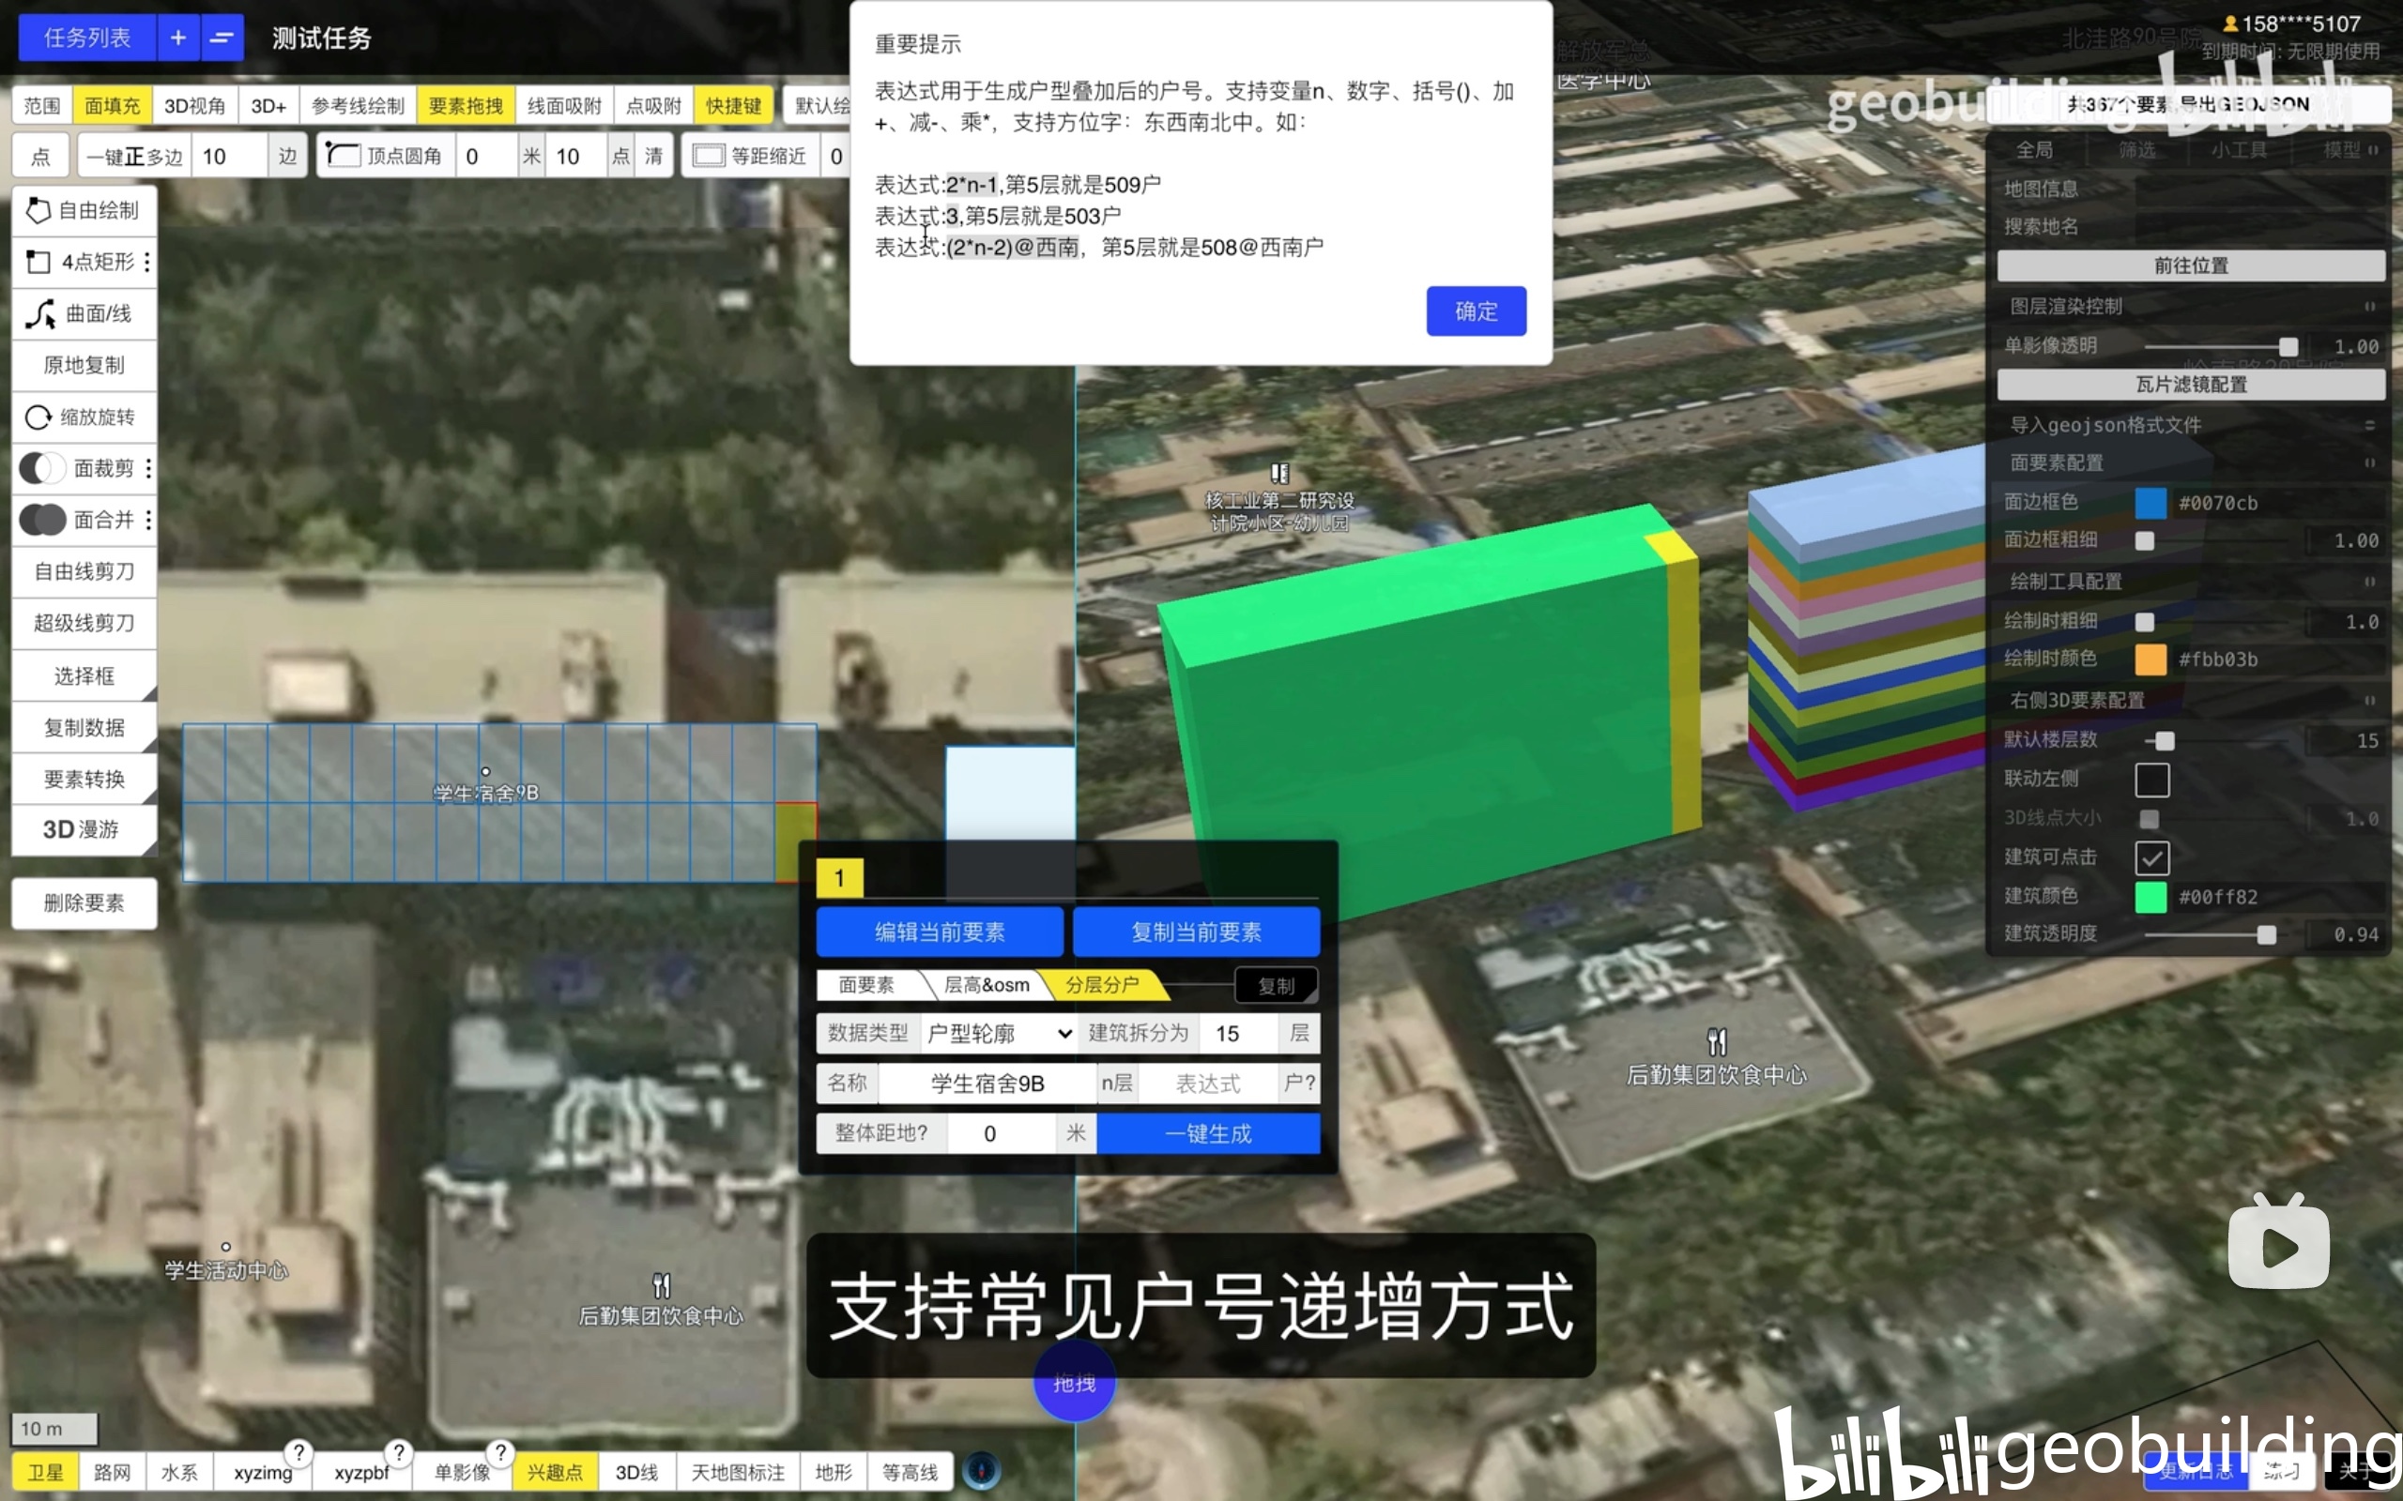Select the 面合并 face merge tool
The height and width of the screenshot is (1501, 2403).
(78, 519)
